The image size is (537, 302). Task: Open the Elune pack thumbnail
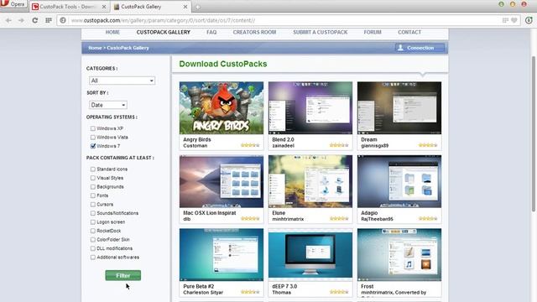[310, 181]
